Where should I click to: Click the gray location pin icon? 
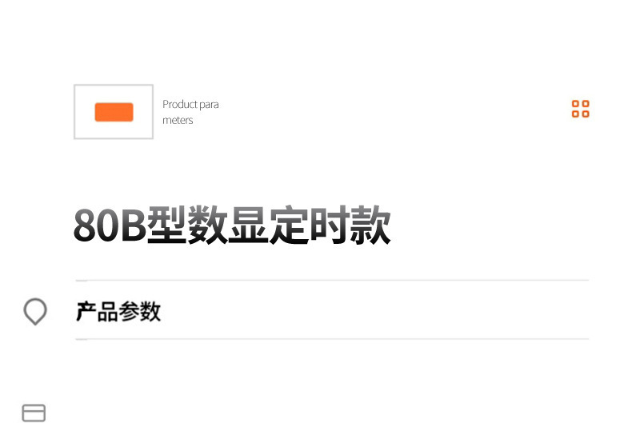35,311
